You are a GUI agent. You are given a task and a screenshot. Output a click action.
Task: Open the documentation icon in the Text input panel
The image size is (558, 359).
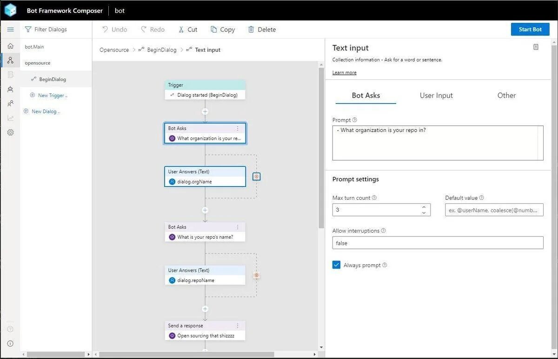pos(536,47)
